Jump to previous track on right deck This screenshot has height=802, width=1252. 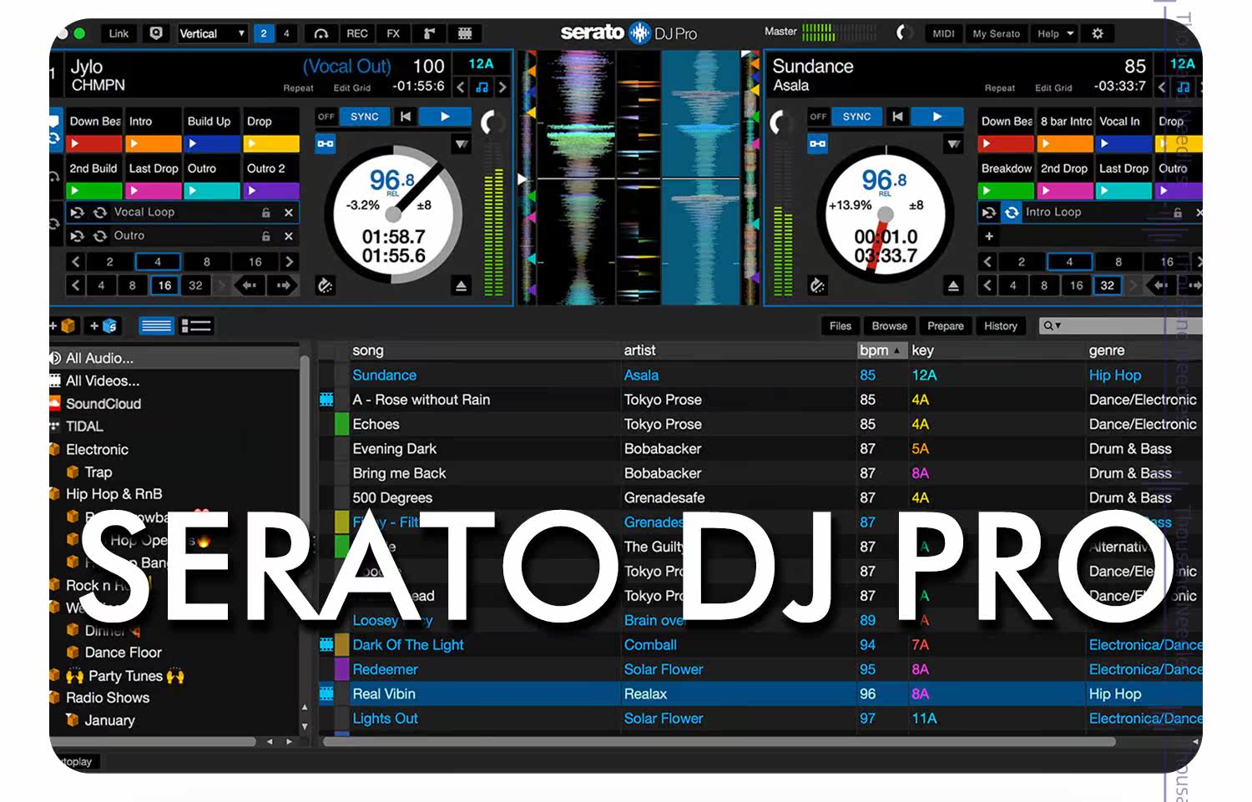(897, 117)
